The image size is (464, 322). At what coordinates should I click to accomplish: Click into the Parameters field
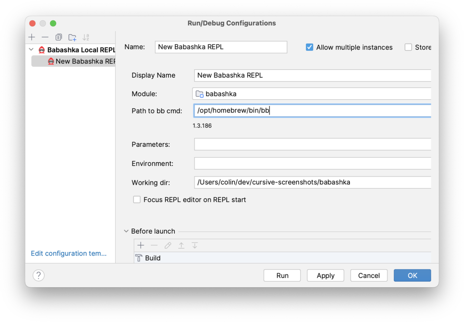pos(313,144)
